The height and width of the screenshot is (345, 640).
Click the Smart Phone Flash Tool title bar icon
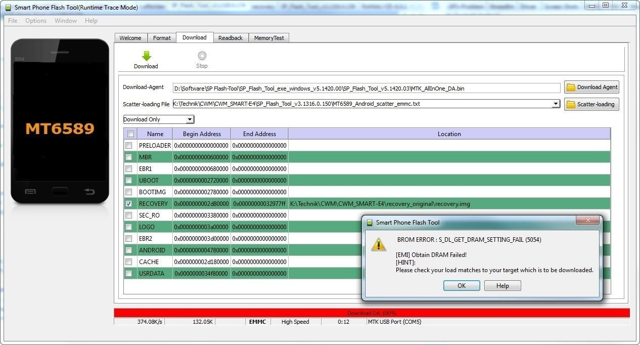[x=8, y=8]
